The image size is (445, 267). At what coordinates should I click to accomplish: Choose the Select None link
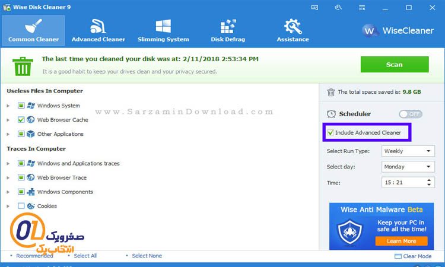(147, 256)
